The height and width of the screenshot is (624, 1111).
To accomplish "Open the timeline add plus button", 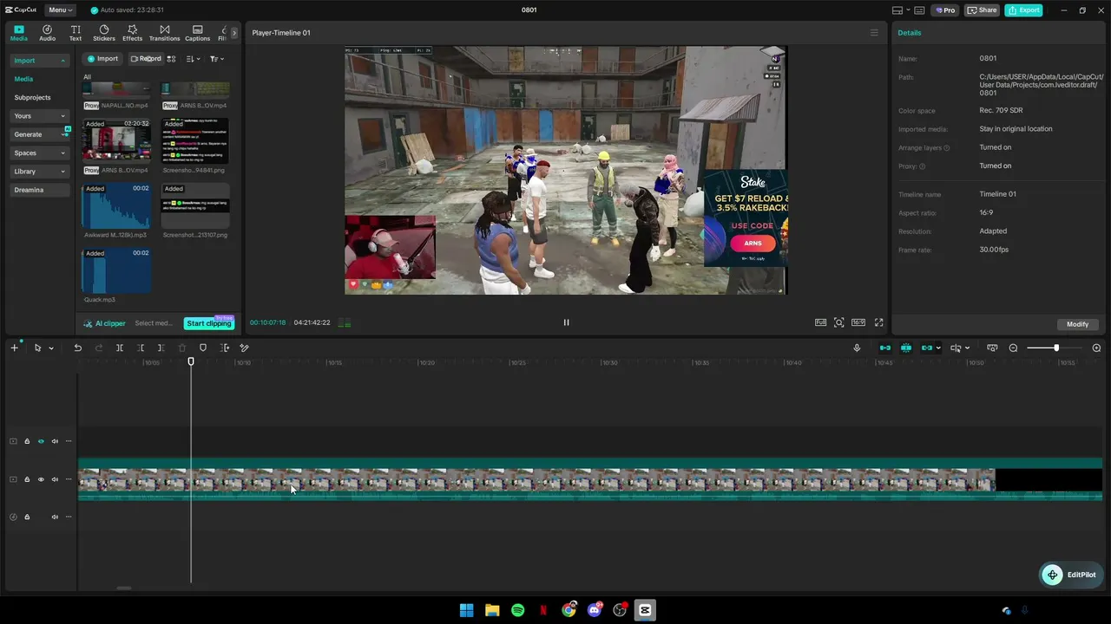I will [14, 348].
